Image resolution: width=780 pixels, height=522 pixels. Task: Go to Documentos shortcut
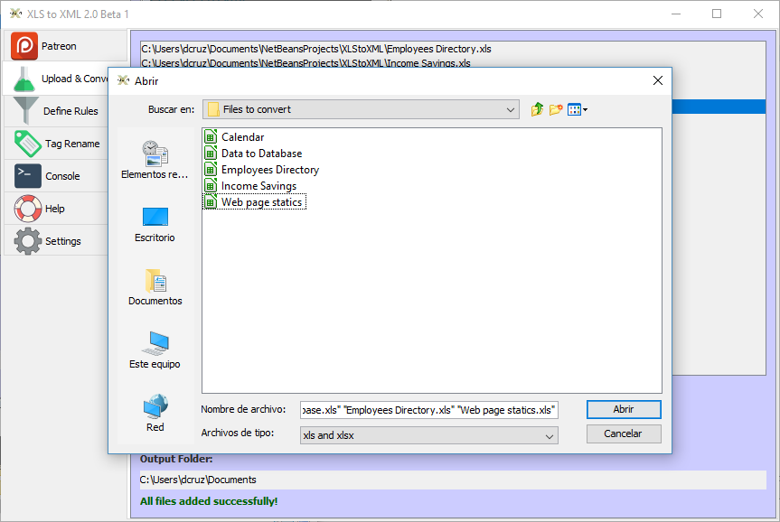point(155,288)
